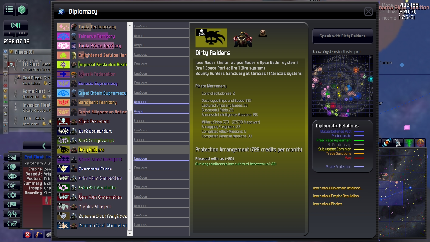Select Zunama Sicut Marauders faction

coord(92,225)
